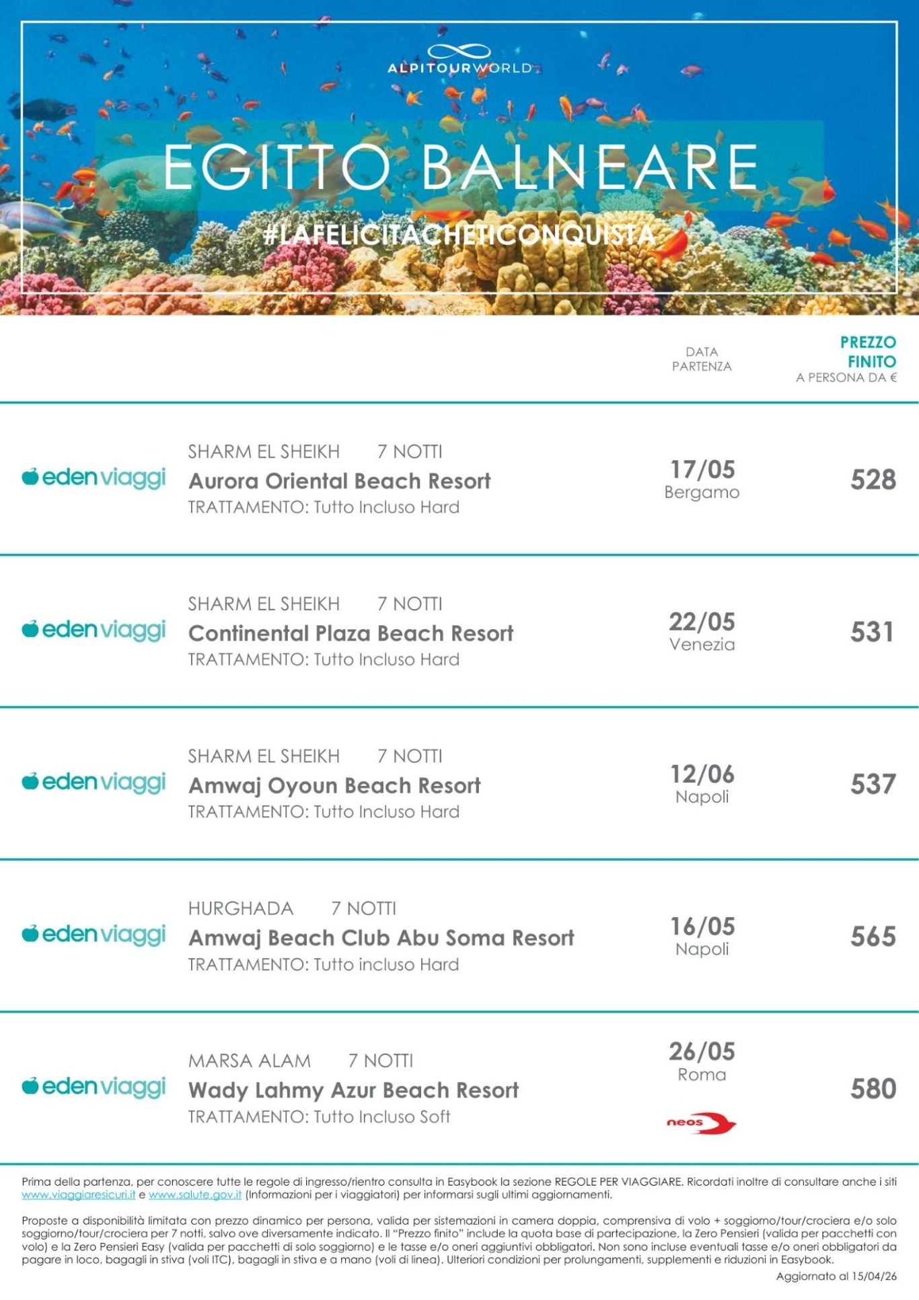Viewport: 919px width, 1300px height.
Task: Click the #LAFELICITÀCHETICONQUISTA hashtag
Action: coord(459,235)
